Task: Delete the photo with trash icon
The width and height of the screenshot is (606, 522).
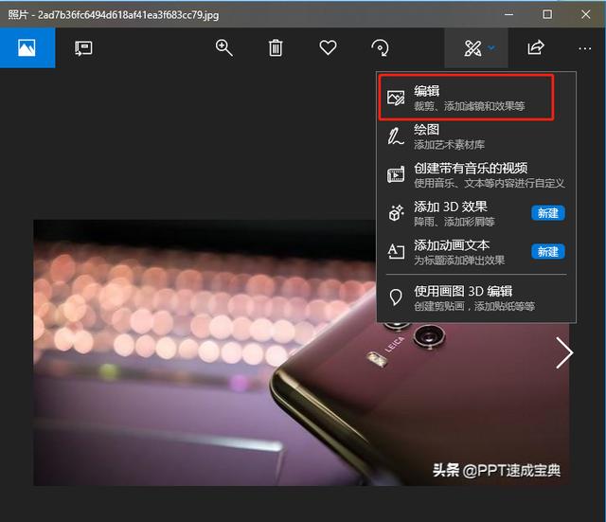Action: click(x=276, y=48)
